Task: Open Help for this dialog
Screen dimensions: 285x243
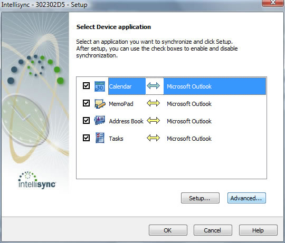Action: [258, 230]
